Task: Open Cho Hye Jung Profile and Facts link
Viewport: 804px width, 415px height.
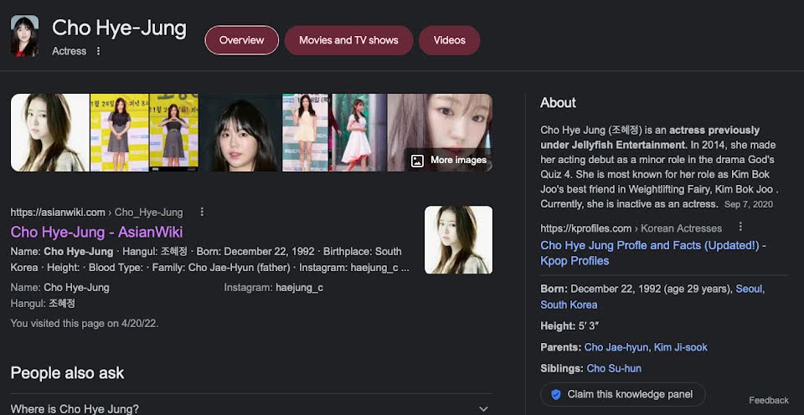Action: pos(653,253)
